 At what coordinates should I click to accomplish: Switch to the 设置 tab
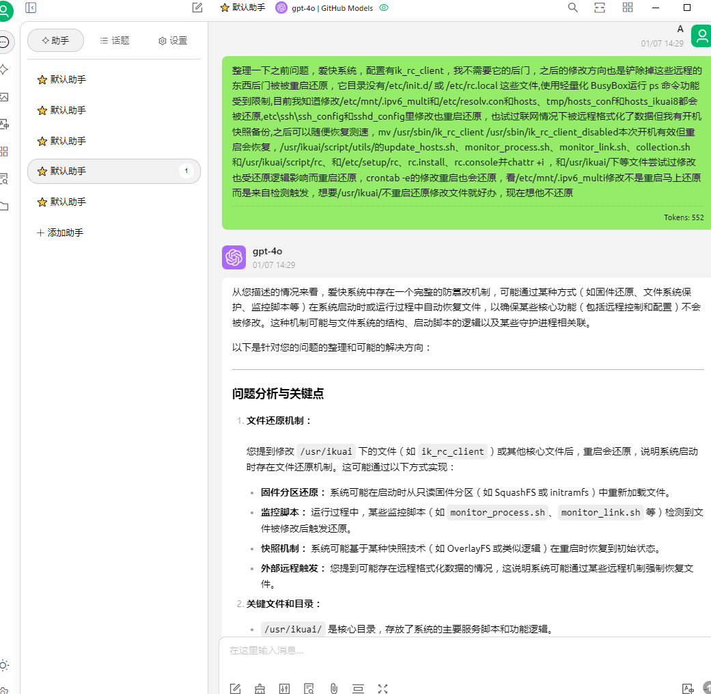171,40
